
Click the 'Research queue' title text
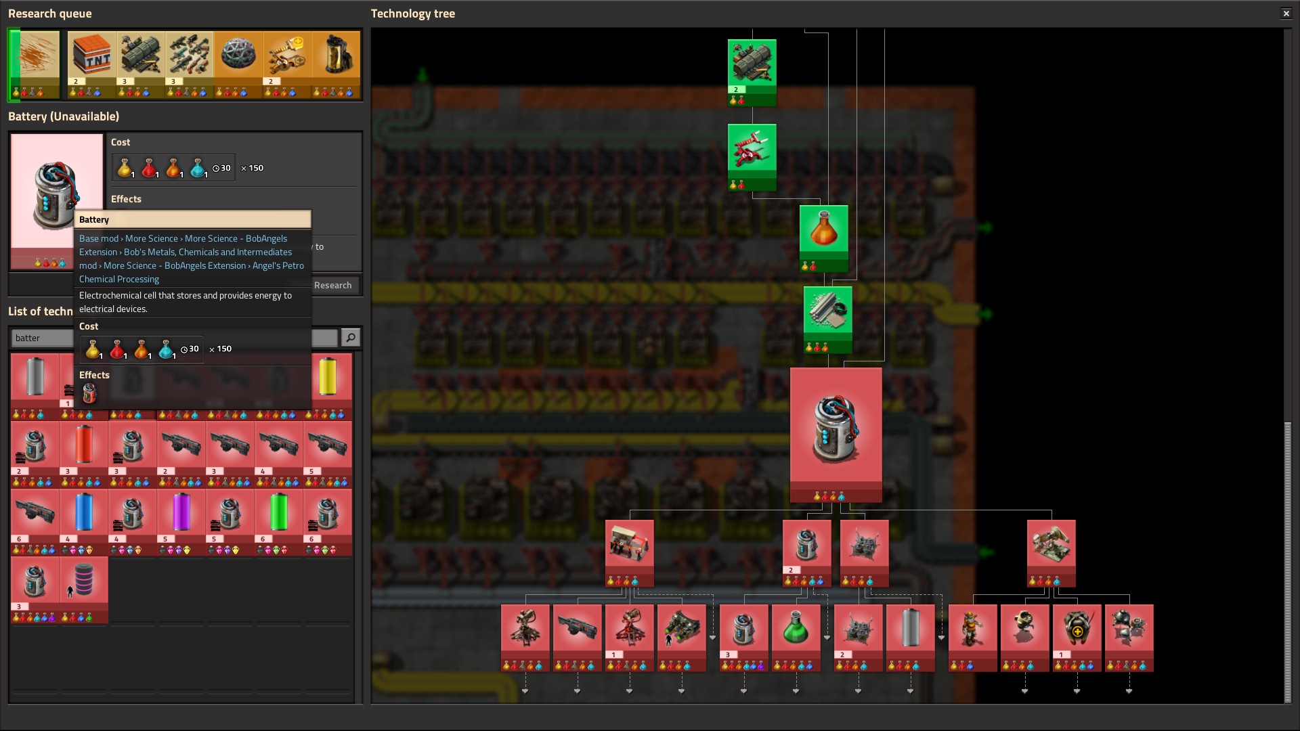pyautogui.click(x=50, y=14)
